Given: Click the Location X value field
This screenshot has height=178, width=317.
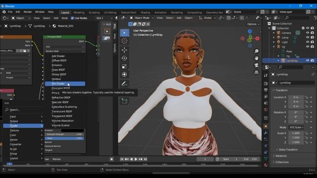Looking at the screenshot, I should [x=296, y=97].
